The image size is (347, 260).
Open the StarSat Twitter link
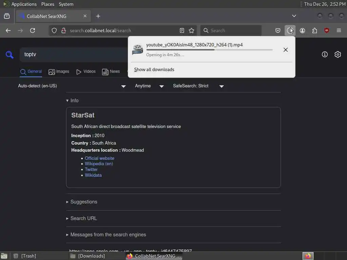[91, 170]
